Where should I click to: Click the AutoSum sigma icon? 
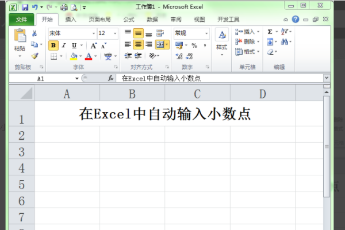[x=270, y=32]
